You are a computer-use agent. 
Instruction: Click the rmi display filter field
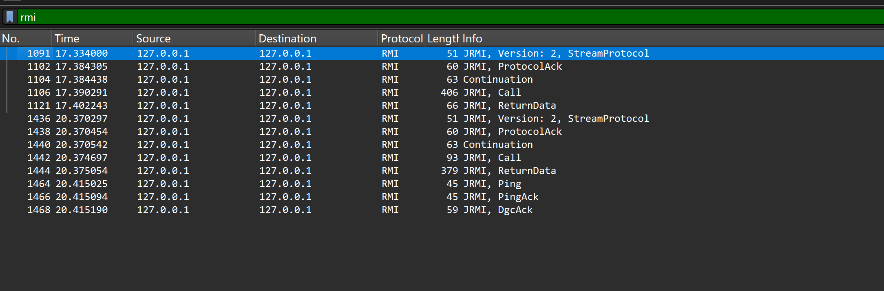pyautogui.click(x=408, y=17)
